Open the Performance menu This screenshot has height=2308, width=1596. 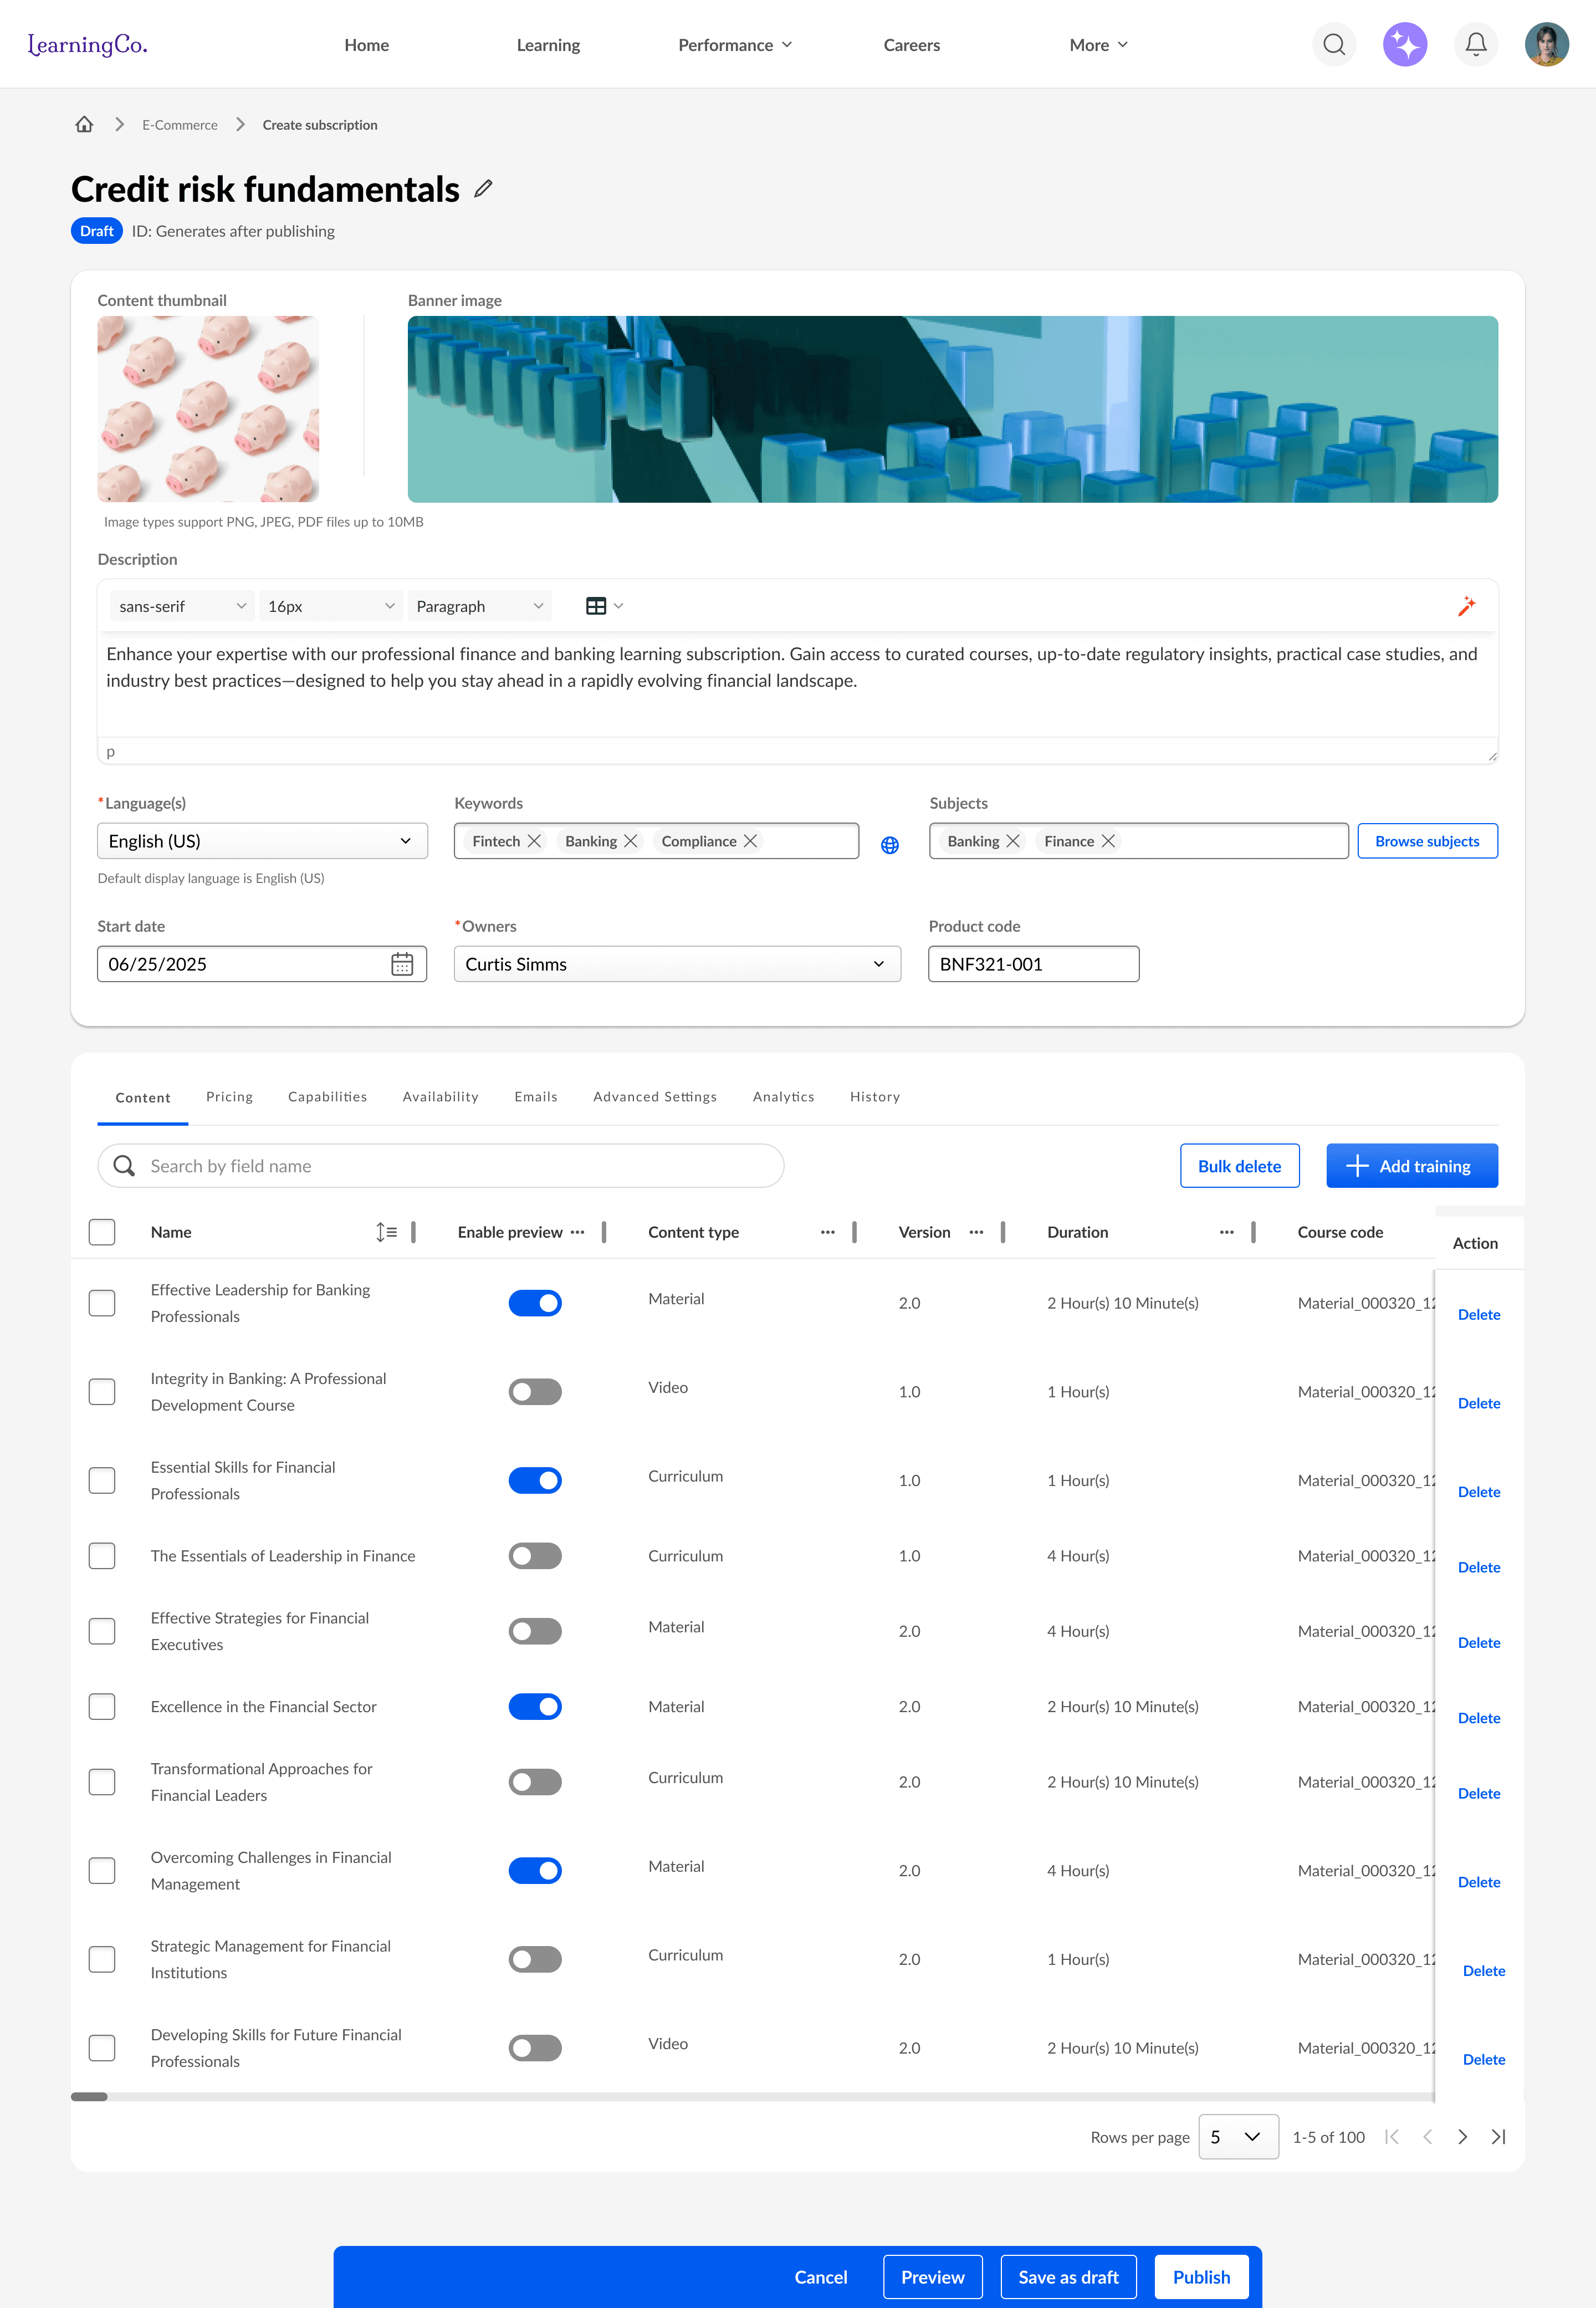(x=735, y=45)
